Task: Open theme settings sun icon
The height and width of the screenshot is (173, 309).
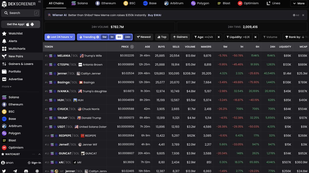Action: pyautogui.click(x=37, y=171)
